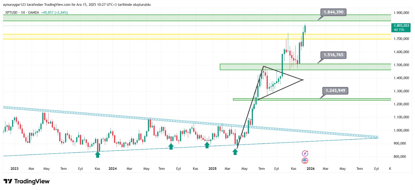This screenshot has width=415, height=190.
Task: Click the 800,000 price axis label
Action: 400,157
